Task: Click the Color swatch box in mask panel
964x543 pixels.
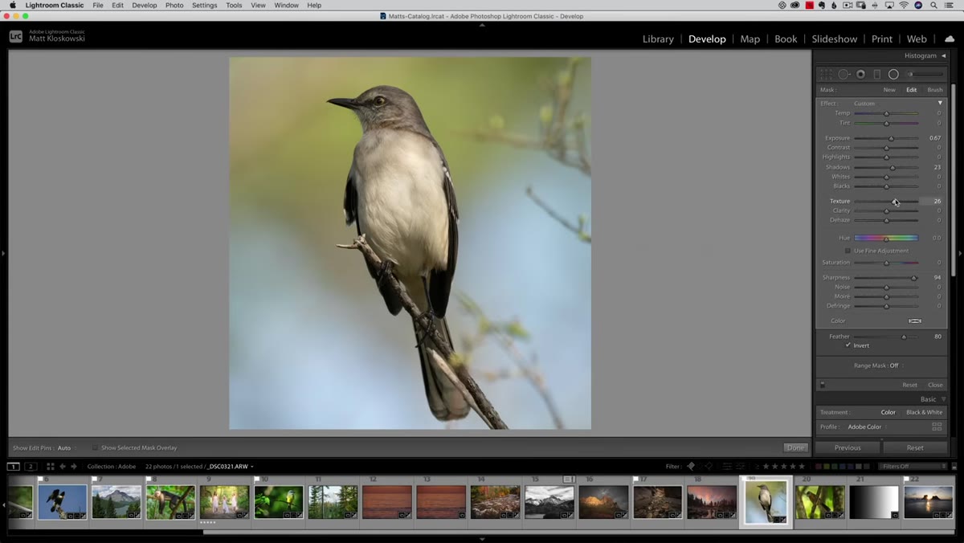Action: pos(915,320)
